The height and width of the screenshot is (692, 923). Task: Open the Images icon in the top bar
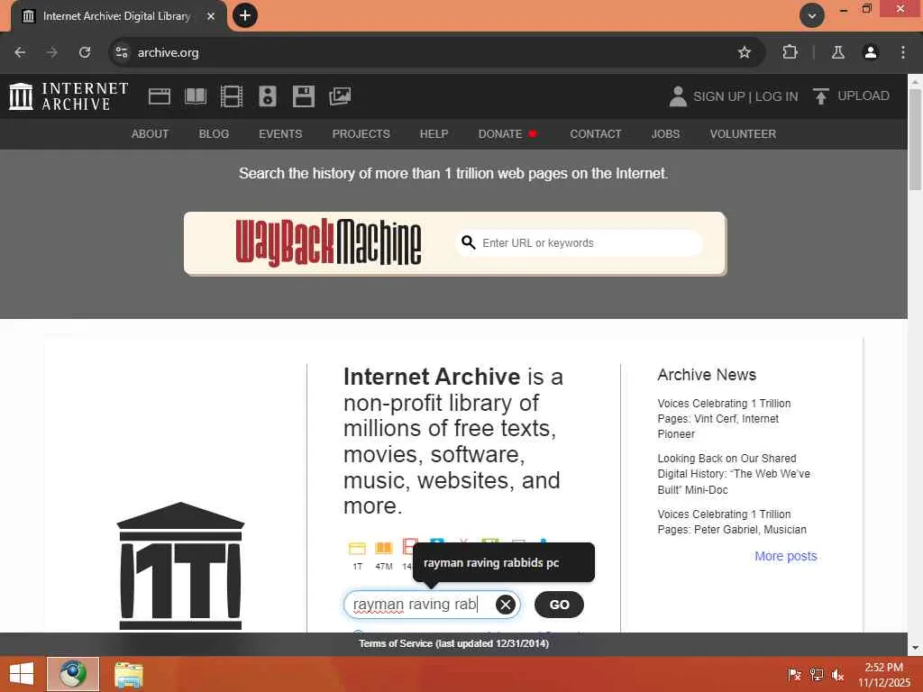[x=340, y=96]
